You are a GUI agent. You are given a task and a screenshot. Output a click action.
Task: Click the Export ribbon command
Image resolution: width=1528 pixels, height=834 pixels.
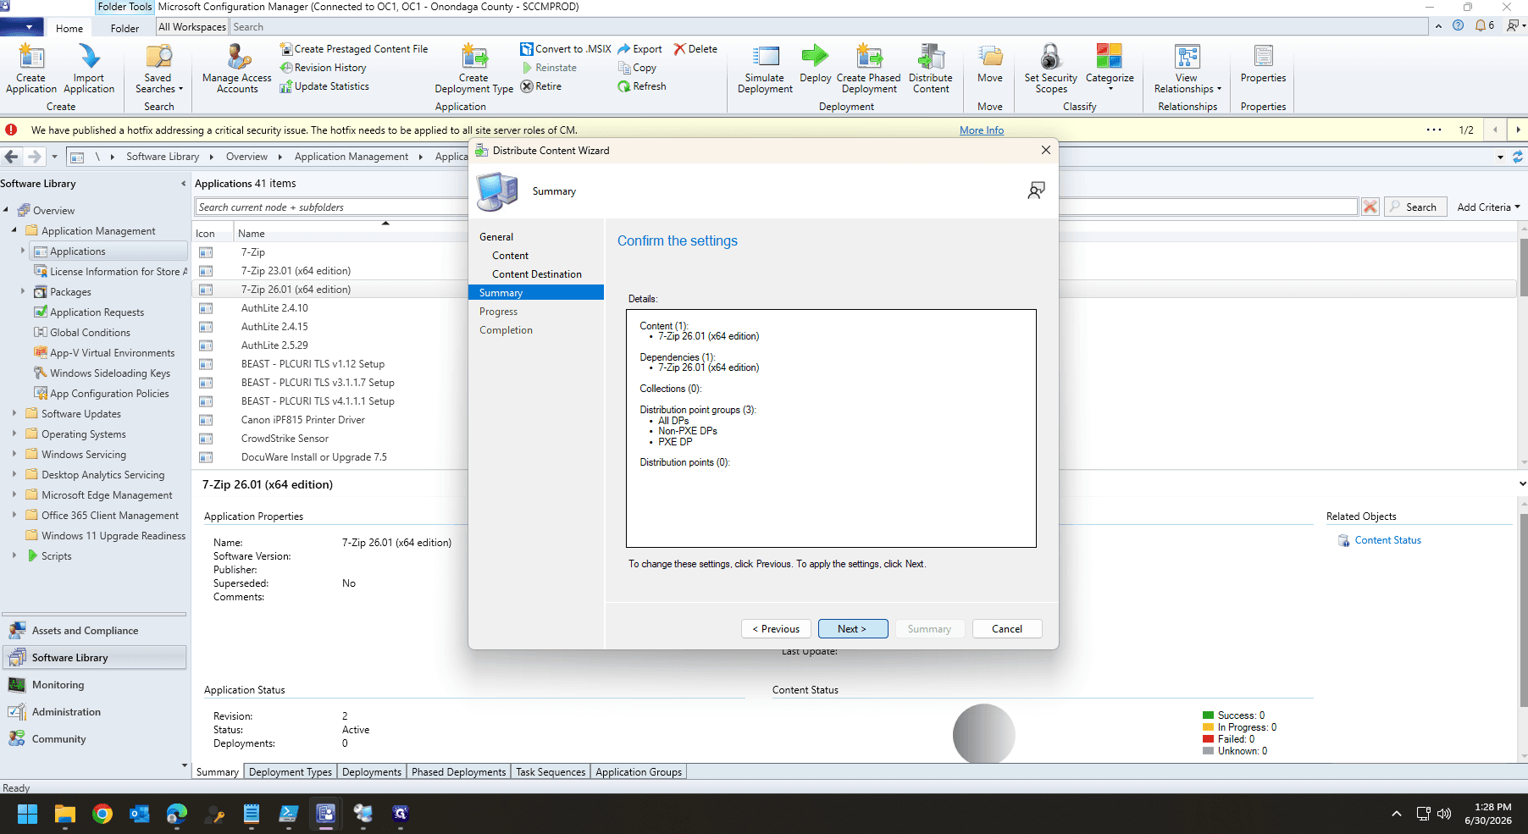(640, 49)
